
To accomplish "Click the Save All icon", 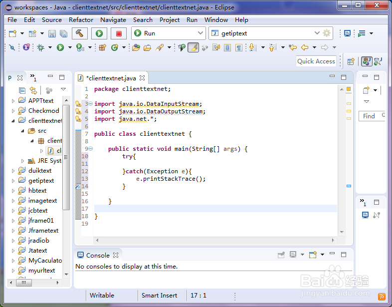I will [64, 33].
